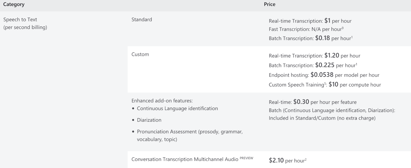Click the Standard tier label
The height and width of the screenshot is (168, 411).
(142, 19)
